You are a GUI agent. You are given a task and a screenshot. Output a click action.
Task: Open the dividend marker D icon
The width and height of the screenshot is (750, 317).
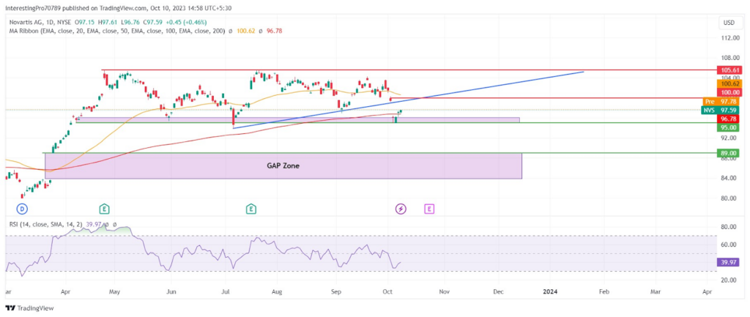pos(21,209)
